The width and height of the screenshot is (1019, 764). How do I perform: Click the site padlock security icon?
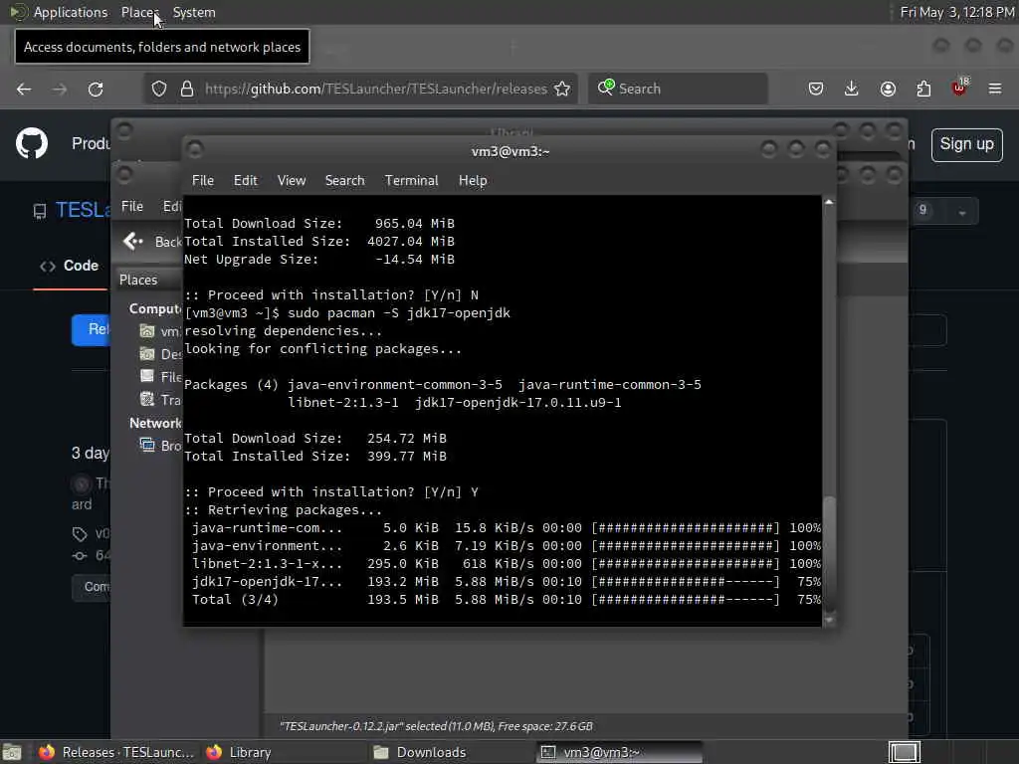click(187, 89)
